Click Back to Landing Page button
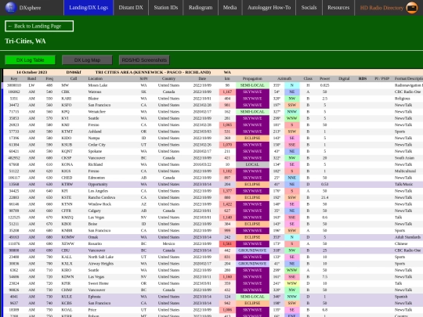Screen dimensions: 423x317 tap(39, 26)
